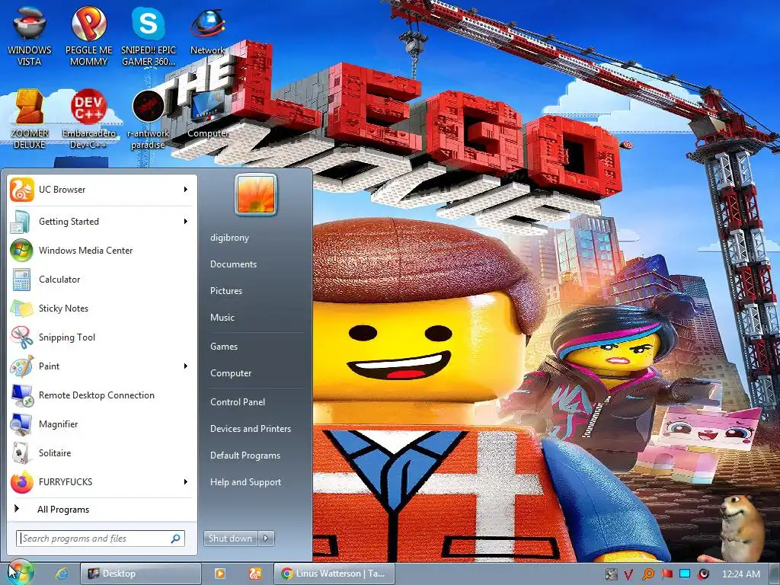Viewport: 780px width, 585px height.
Task: Click the user account flower picture
Action: point(255,194)
